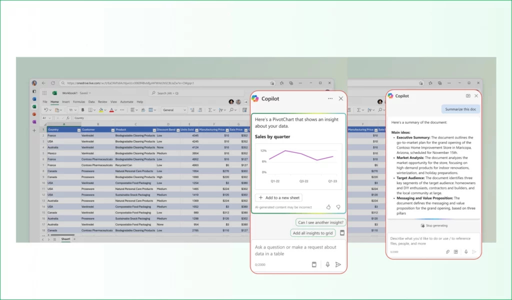The width and height of the screenshot is (512, 300).
Task: Open more options in Excel Copilot pane
Action: tap(330, 98)
